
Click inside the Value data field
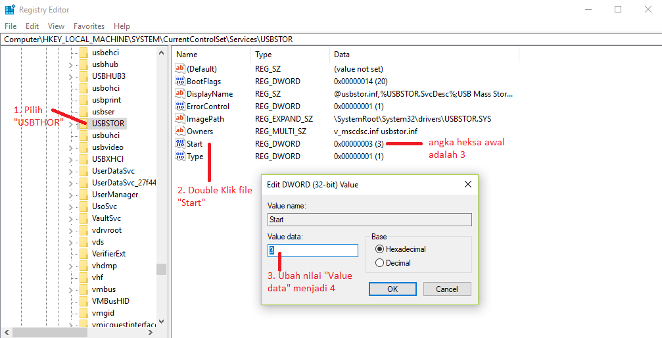(313, 251)
